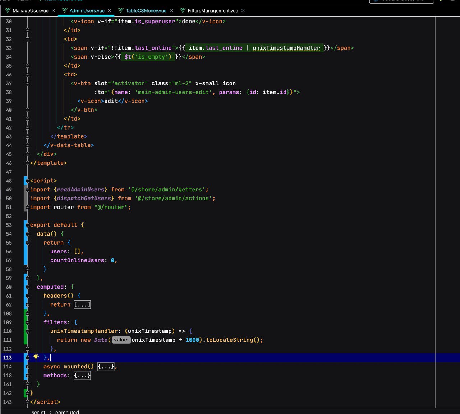
Task: Click the 1000 multiplier on line 111
Action: [192, 340]
